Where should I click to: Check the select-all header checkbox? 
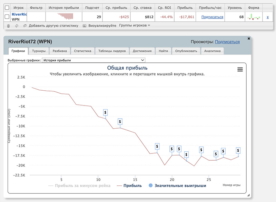tap(7, 7)
